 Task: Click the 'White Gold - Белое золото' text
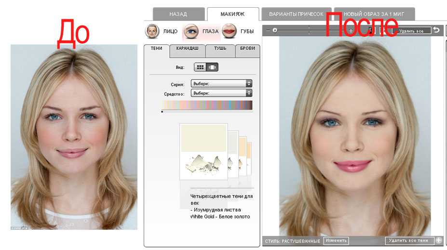(x=220, y=217)
